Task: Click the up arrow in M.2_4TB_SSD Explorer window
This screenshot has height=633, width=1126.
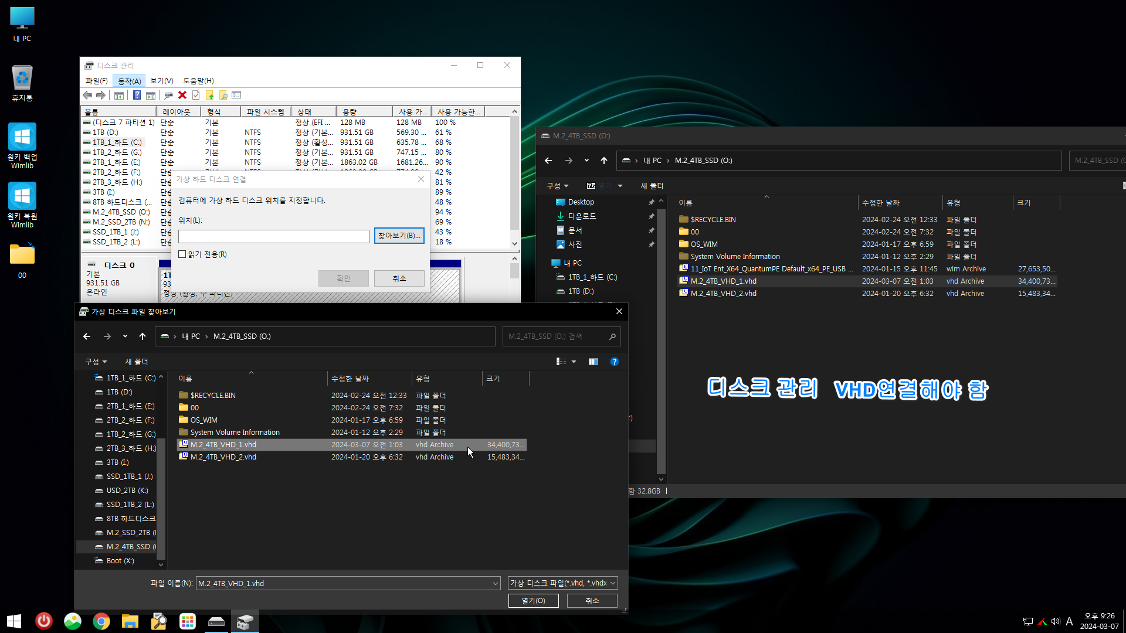Action: pyautogui.click(x=604, y=161)
